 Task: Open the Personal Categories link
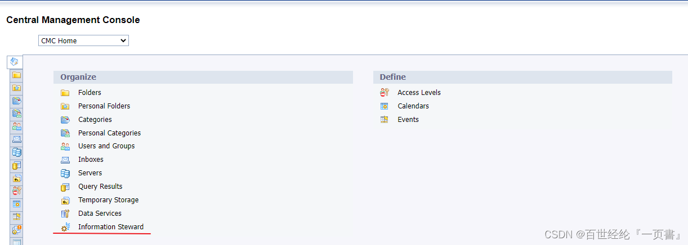[110, 133]
